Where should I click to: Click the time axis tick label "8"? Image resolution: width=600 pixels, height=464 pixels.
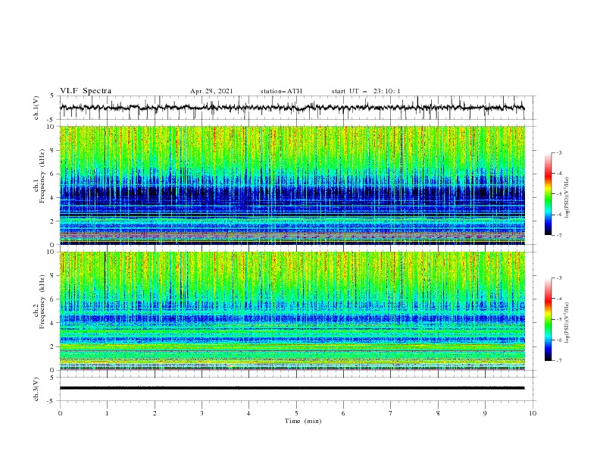(x=438, y=413)
